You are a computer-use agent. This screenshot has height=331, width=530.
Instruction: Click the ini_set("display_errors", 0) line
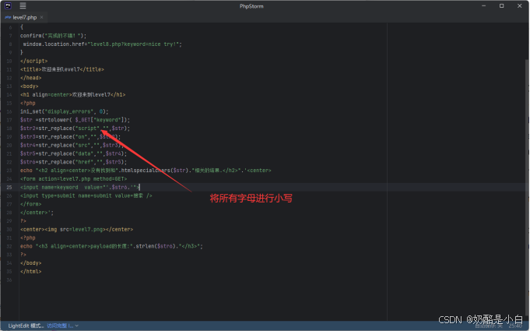tap(65, 111)
